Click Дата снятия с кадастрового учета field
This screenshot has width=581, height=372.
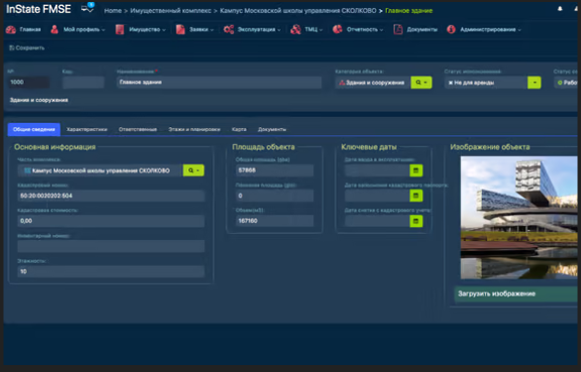click(x=377, y=221)
